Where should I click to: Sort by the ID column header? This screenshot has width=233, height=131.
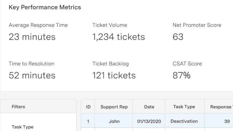[88, 107]
